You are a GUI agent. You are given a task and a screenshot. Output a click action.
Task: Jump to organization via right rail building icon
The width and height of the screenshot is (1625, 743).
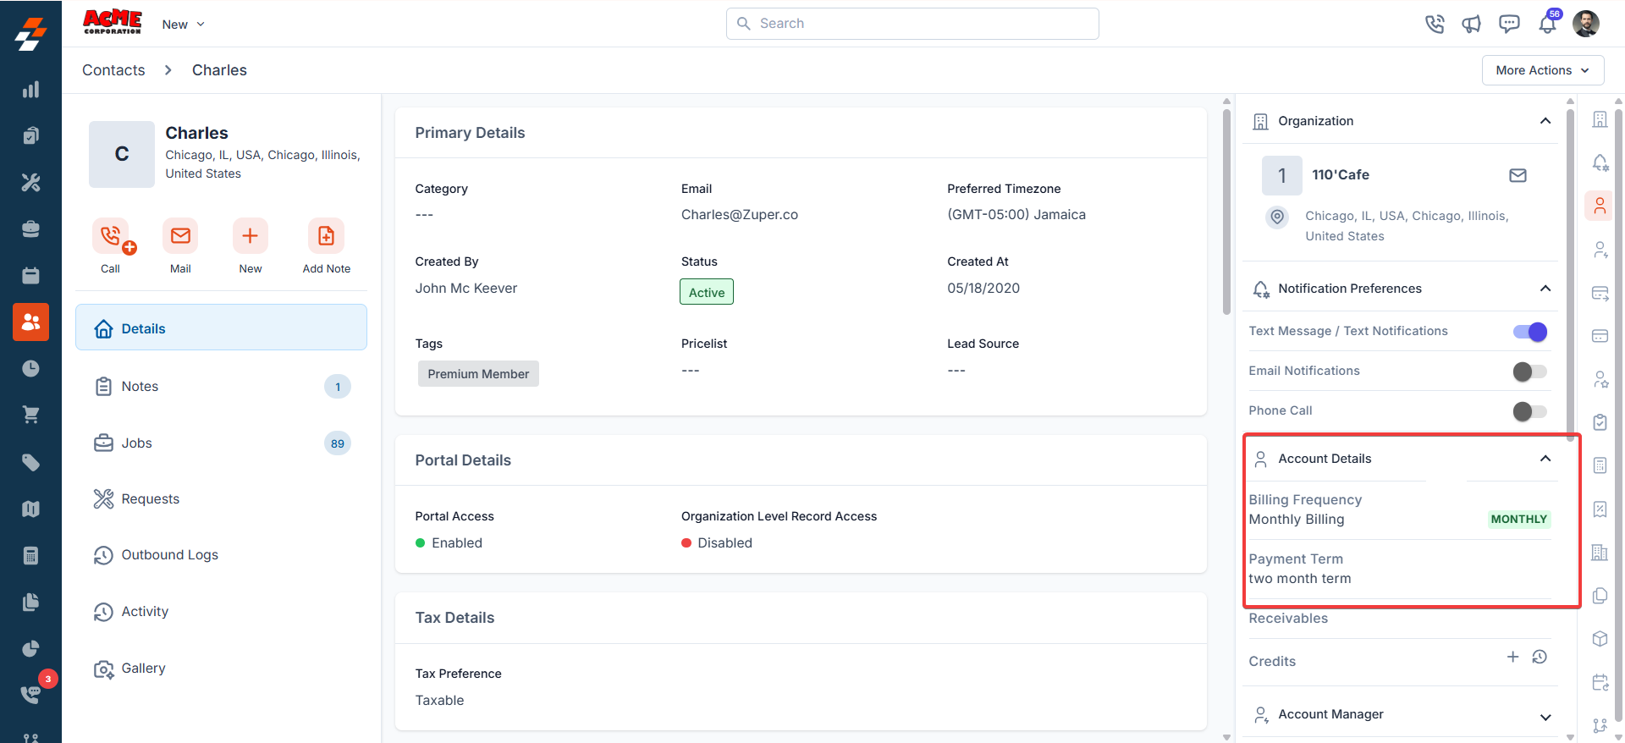pyautogui.click(x=1600, y=119)
